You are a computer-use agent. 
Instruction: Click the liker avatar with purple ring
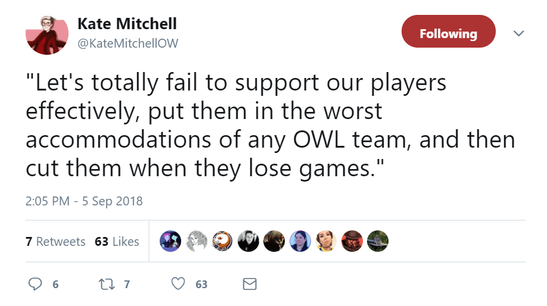click(300, 241)
